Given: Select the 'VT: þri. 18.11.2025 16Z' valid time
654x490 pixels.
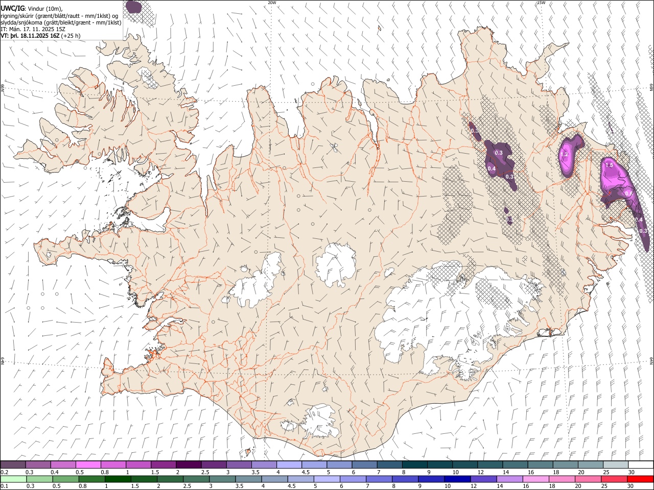Looking at the screenshot, I should tap(30, 36).
